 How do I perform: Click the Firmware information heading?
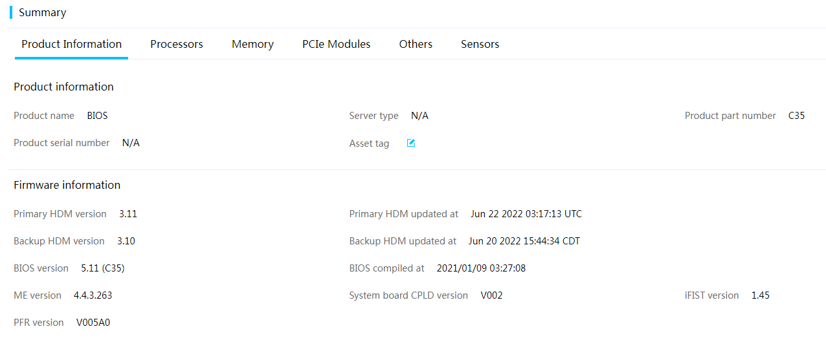[x=67, y=185]
